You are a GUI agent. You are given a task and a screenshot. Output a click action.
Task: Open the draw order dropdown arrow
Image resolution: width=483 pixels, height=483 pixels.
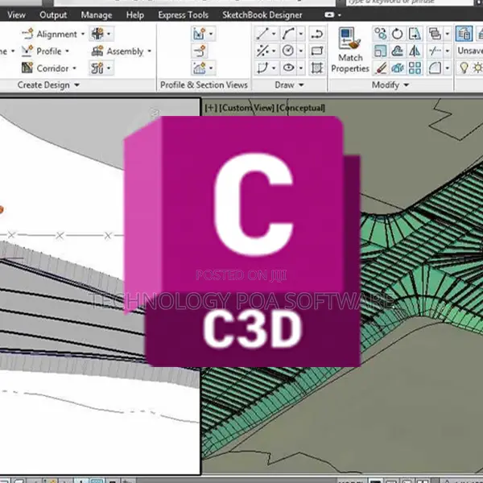pos(448,34)
